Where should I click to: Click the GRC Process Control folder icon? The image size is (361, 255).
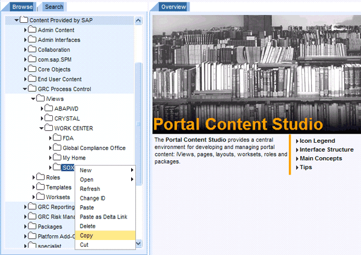(32, 88)
